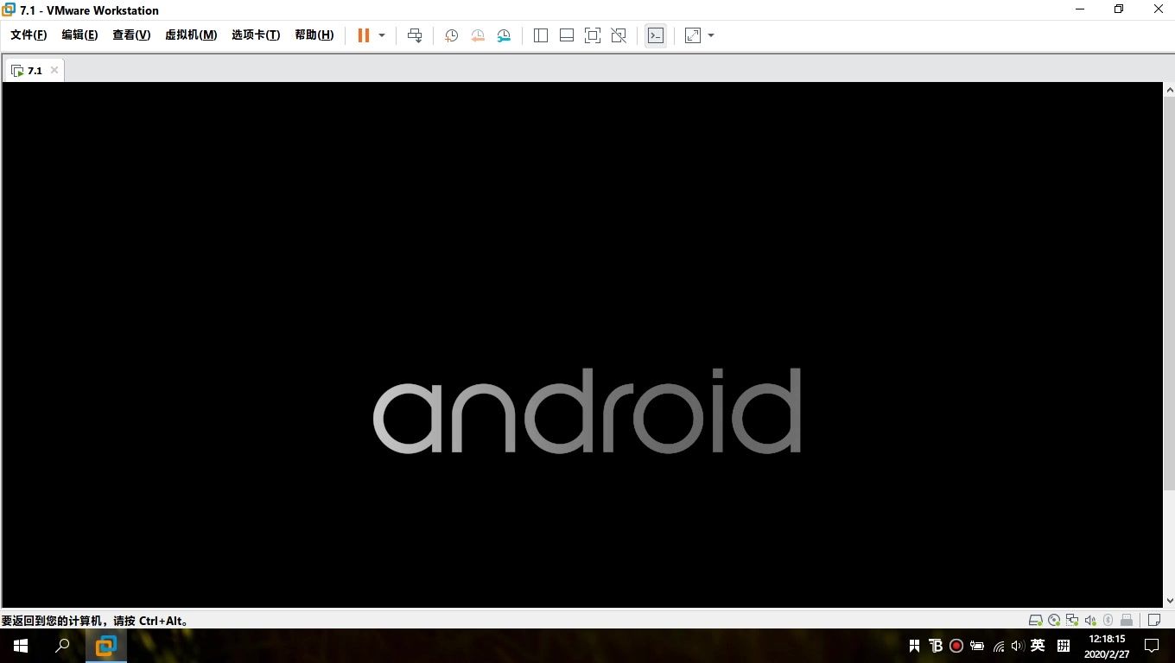Click the scroll down arrow on the VM scrollbar
The image size is (1175, 663).
[x=1169, y=600]
